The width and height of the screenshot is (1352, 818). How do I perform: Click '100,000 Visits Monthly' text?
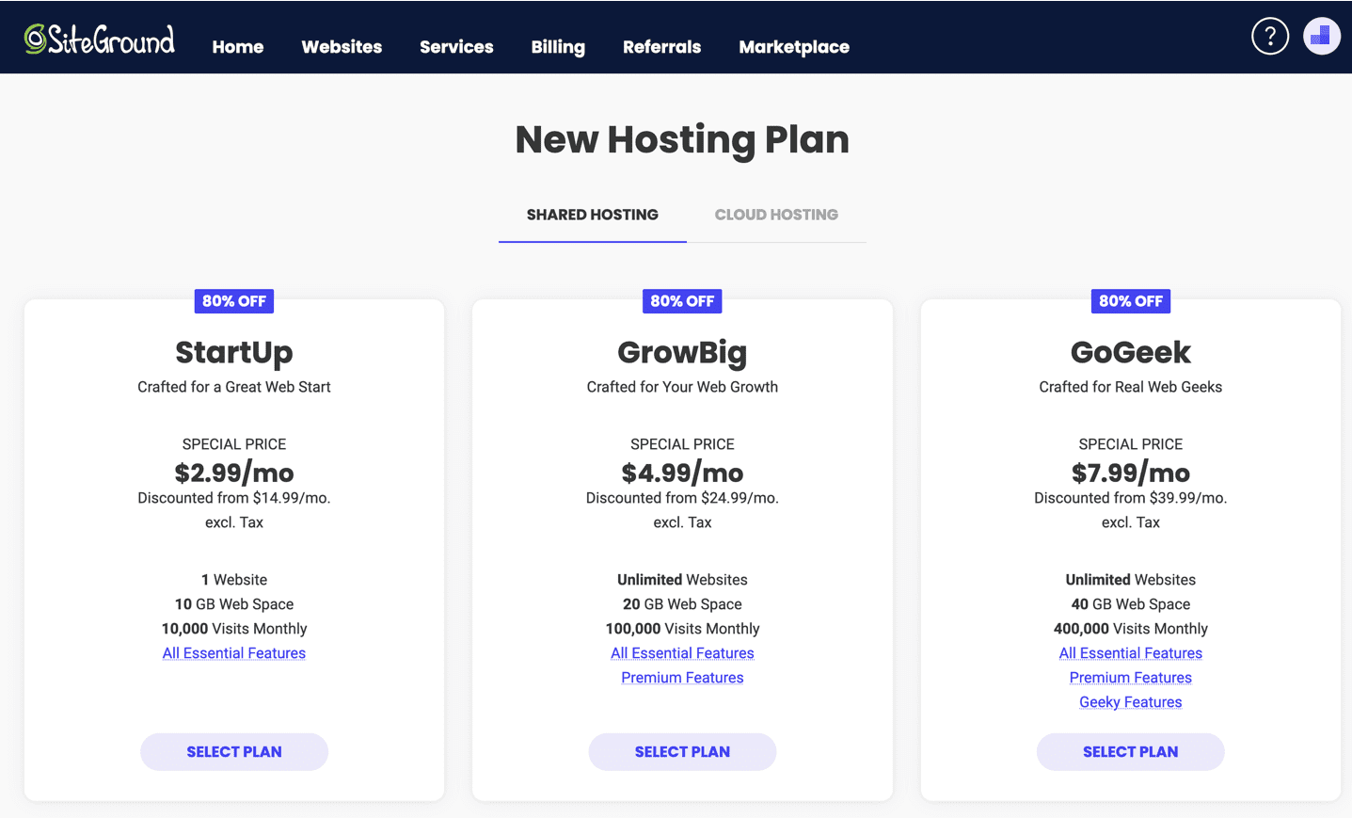(682, 629)
